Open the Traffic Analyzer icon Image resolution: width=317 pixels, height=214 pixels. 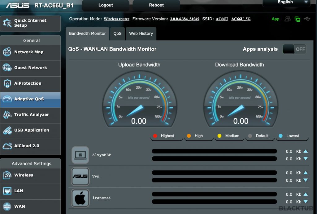(x=7, y=114)
